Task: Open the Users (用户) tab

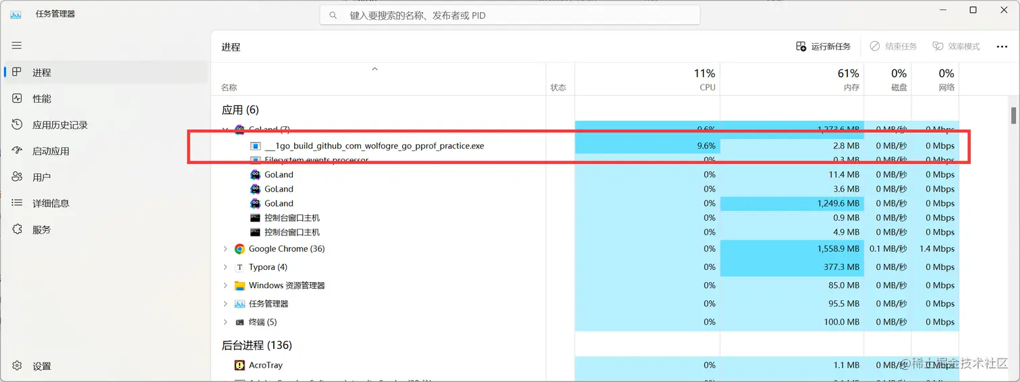Action: click(106, 177)
